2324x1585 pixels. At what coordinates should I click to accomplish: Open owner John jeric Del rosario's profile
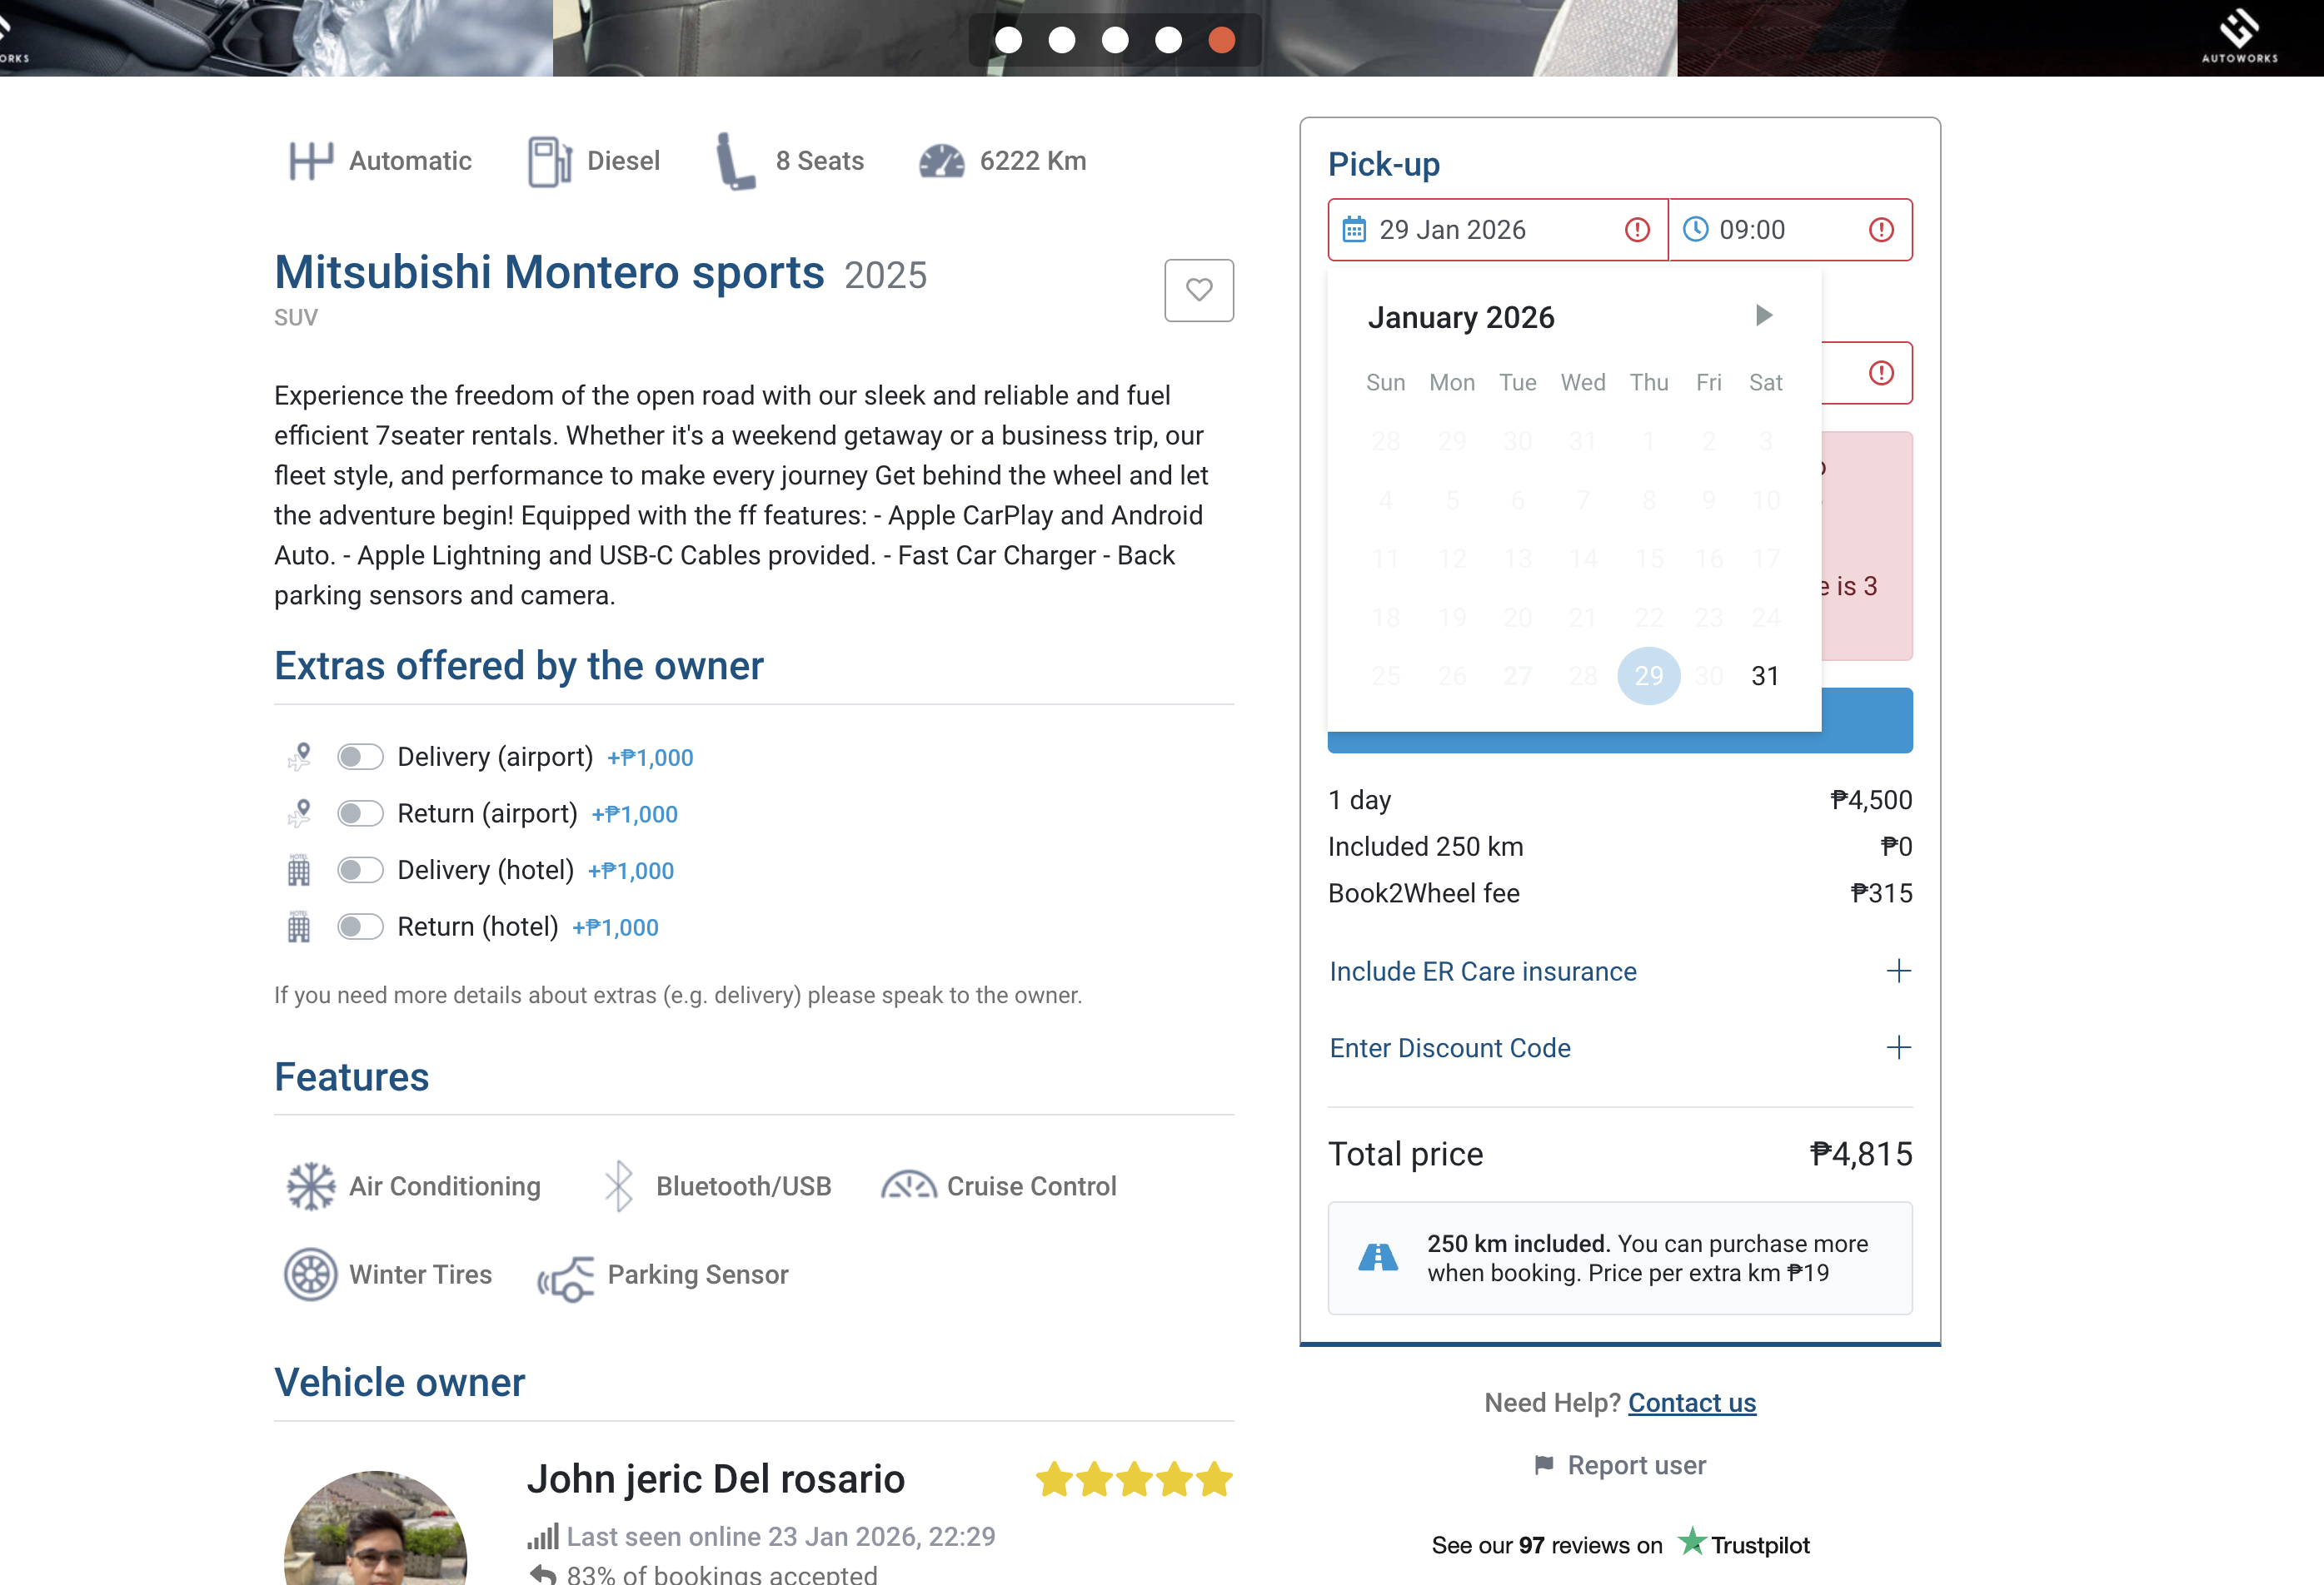tap(716, 1479)
